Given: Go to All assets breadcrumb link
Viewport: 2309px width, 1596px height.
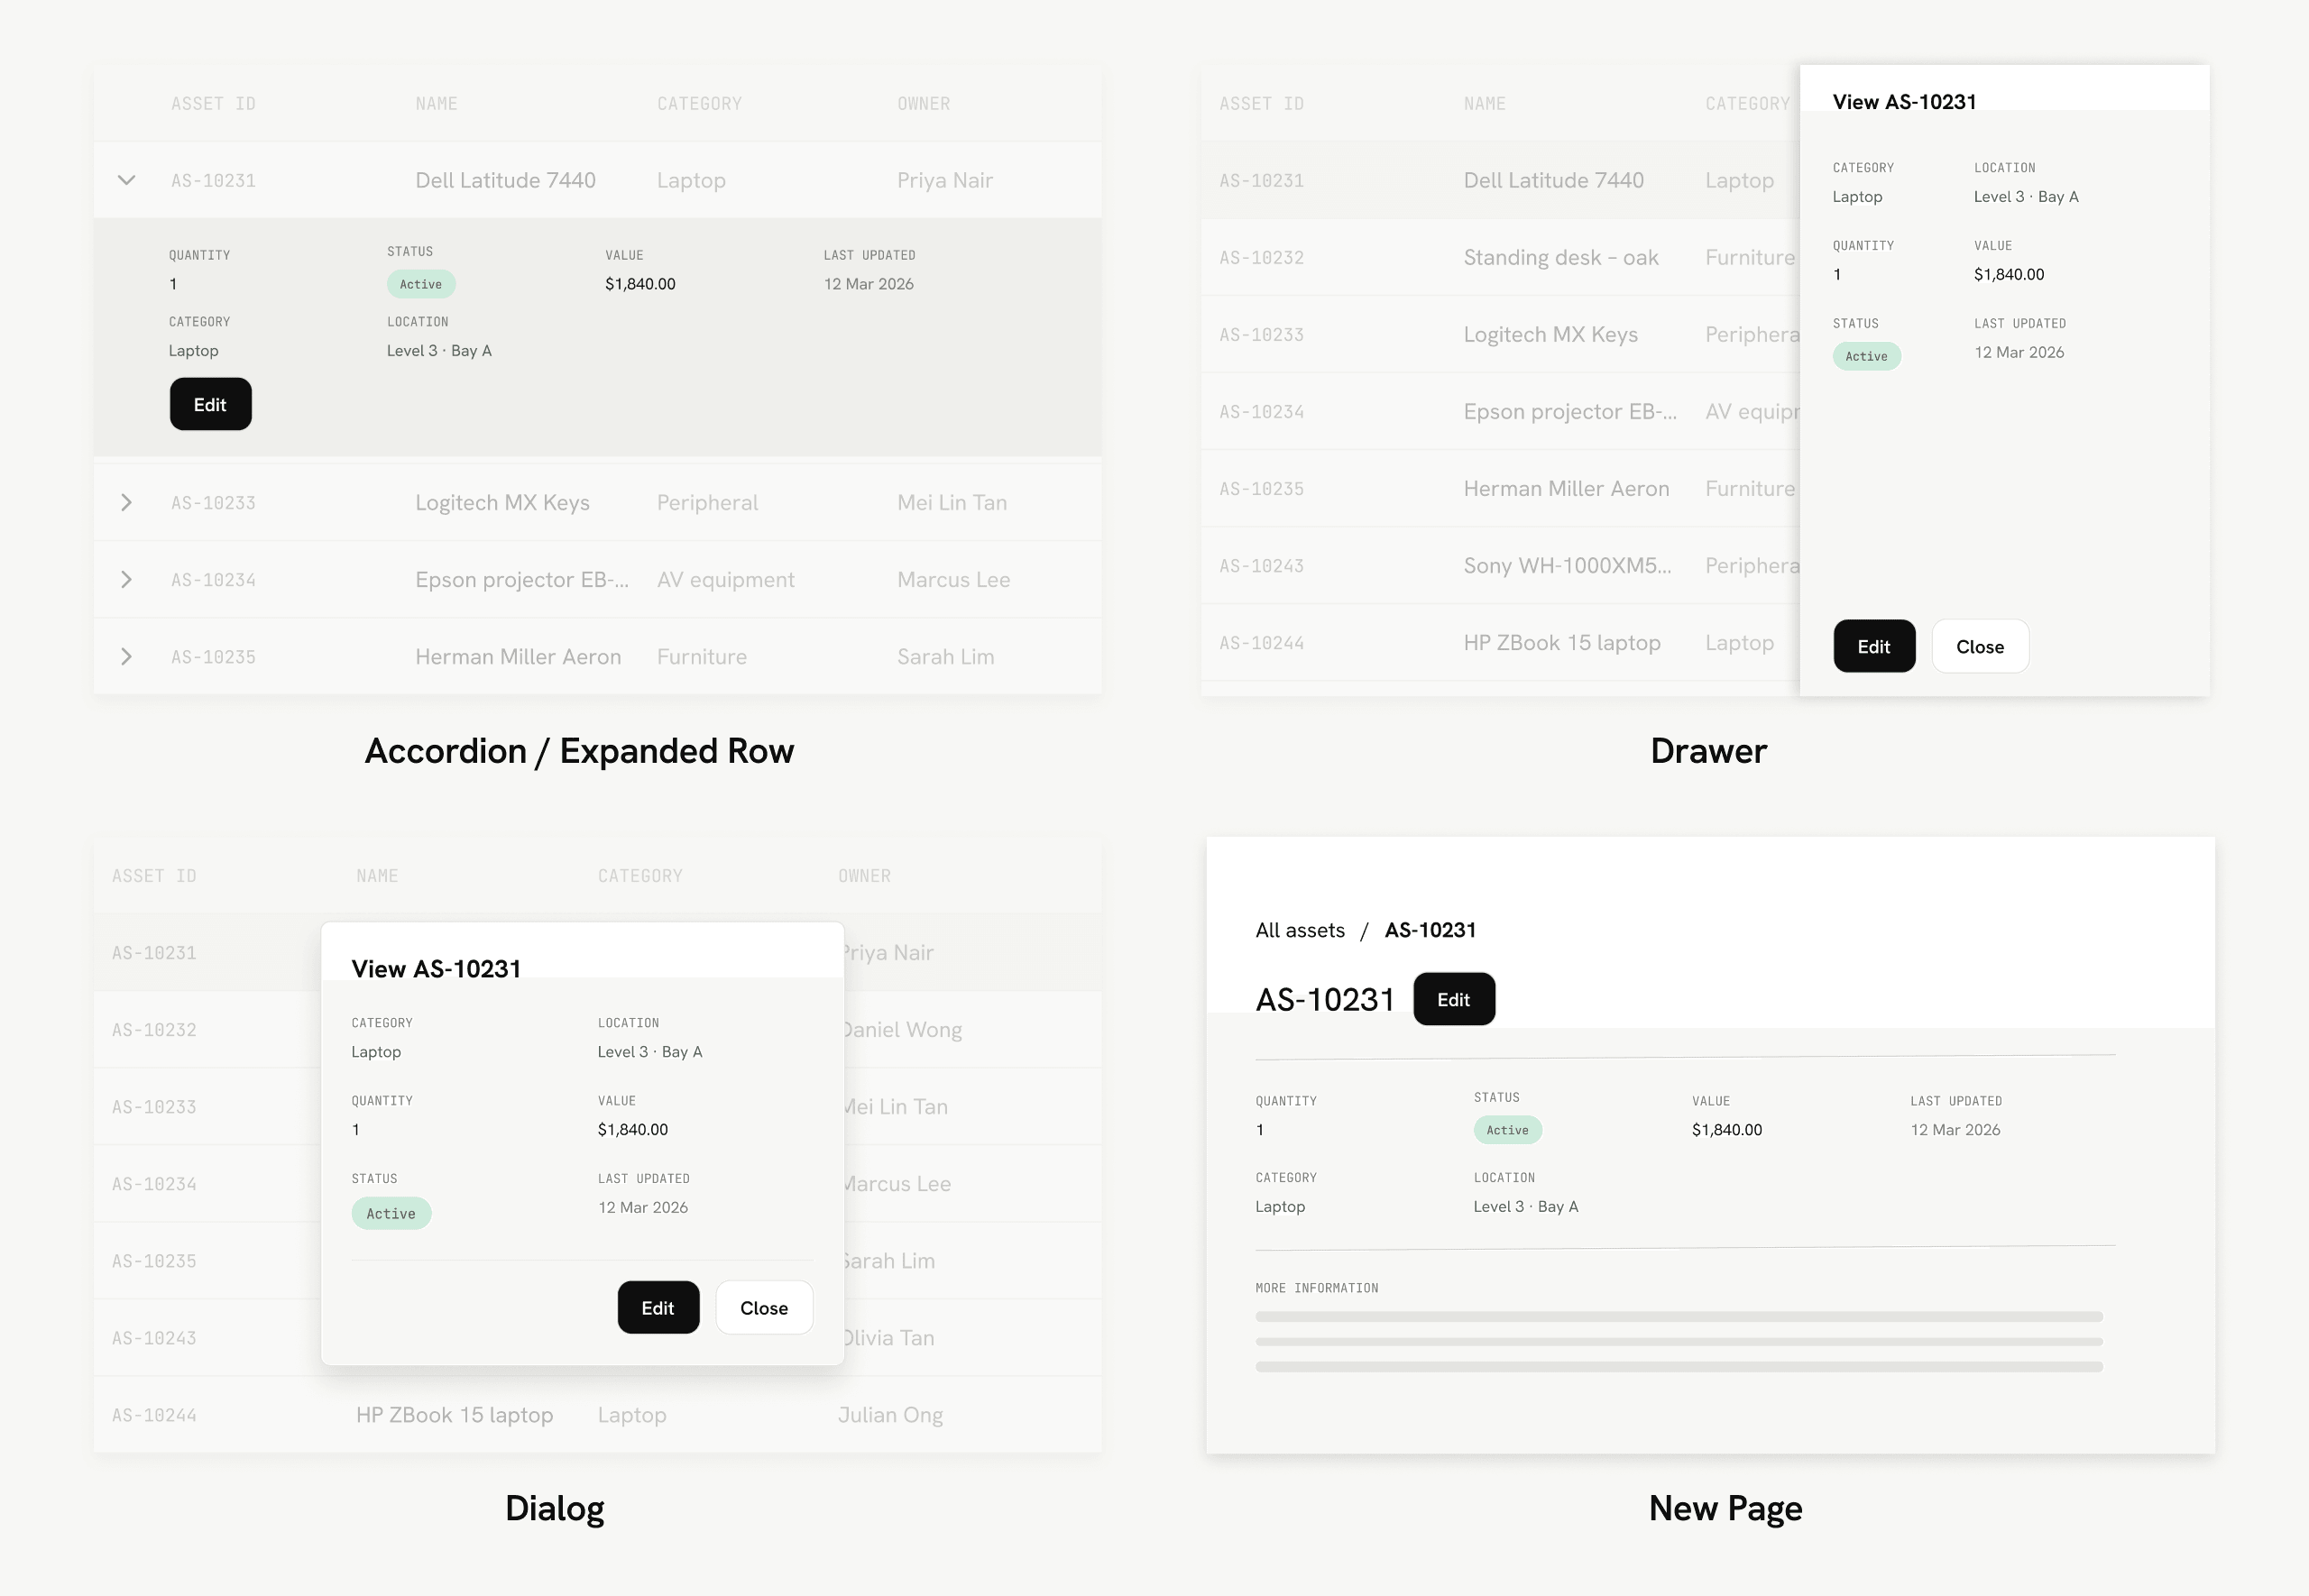Looking at the screenshot, I should (x=1300, y=930).
